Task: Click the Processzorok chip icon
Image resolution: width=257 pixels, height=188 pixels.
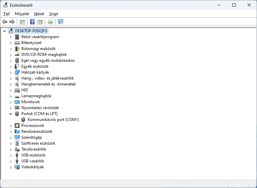Action: pyautogui.click(x=17, y=126)
